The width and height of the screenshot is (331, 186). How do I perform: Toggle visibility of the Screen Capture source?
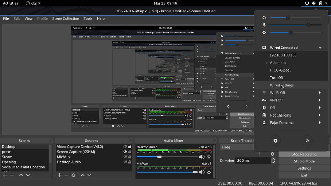125,152
